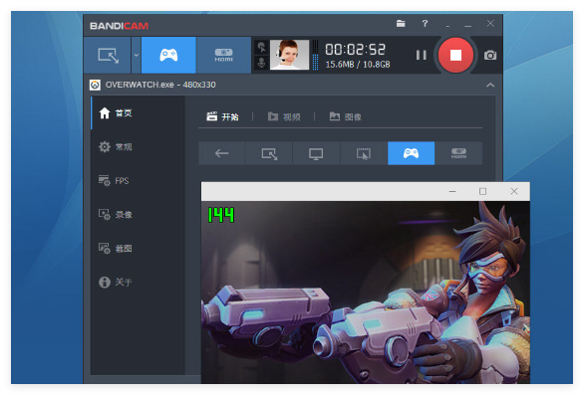This screenshot has width=584, height=395.
Task: Switch to the 图像 tab
Action: click(x=345, y=116)
